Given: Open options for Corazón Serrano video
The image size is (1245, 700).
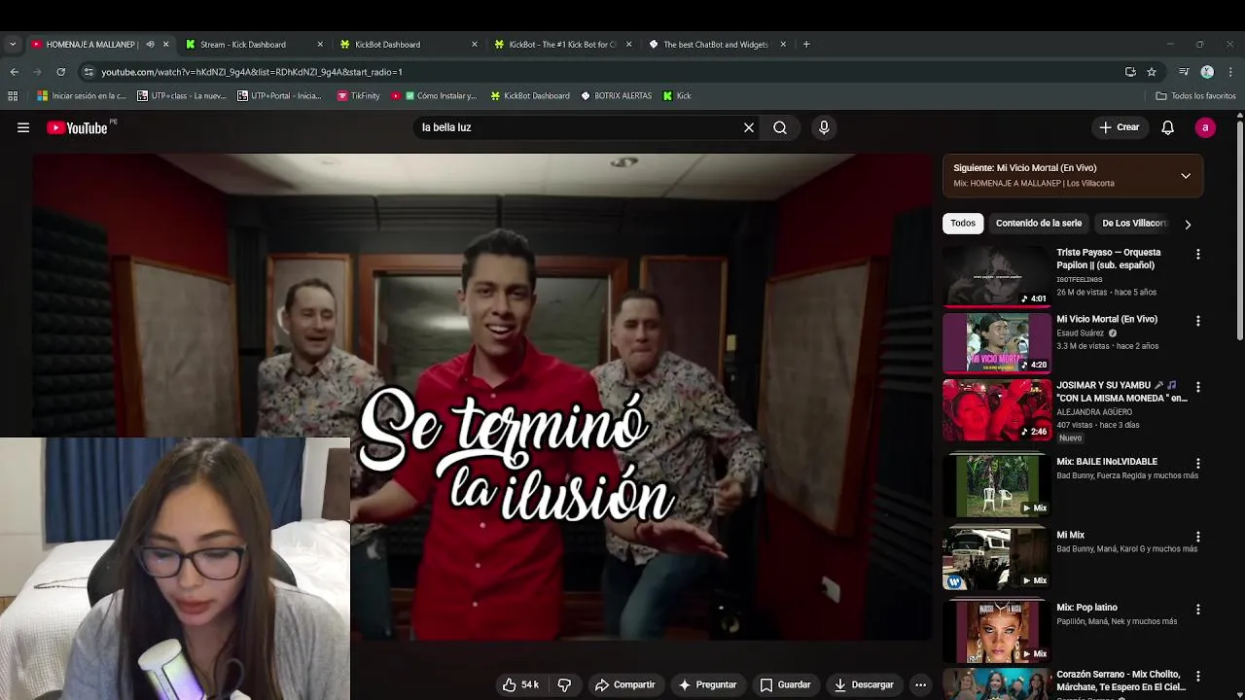Looking at the screenshot, I should coord(1198,676).
